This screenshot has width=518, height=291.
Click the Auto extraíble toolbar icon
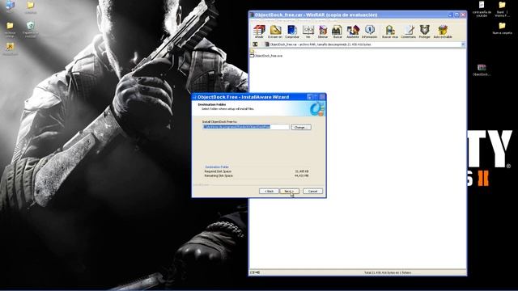(x=443, y=32)
